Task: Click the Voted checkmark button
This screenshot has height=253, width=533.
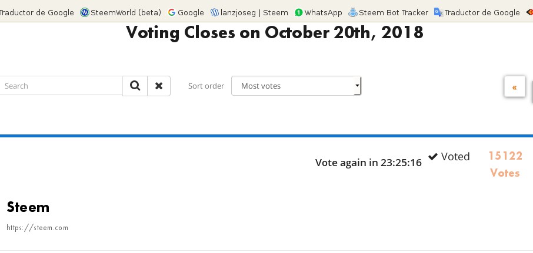Action: pyautogui.click(x=449, y=156)
